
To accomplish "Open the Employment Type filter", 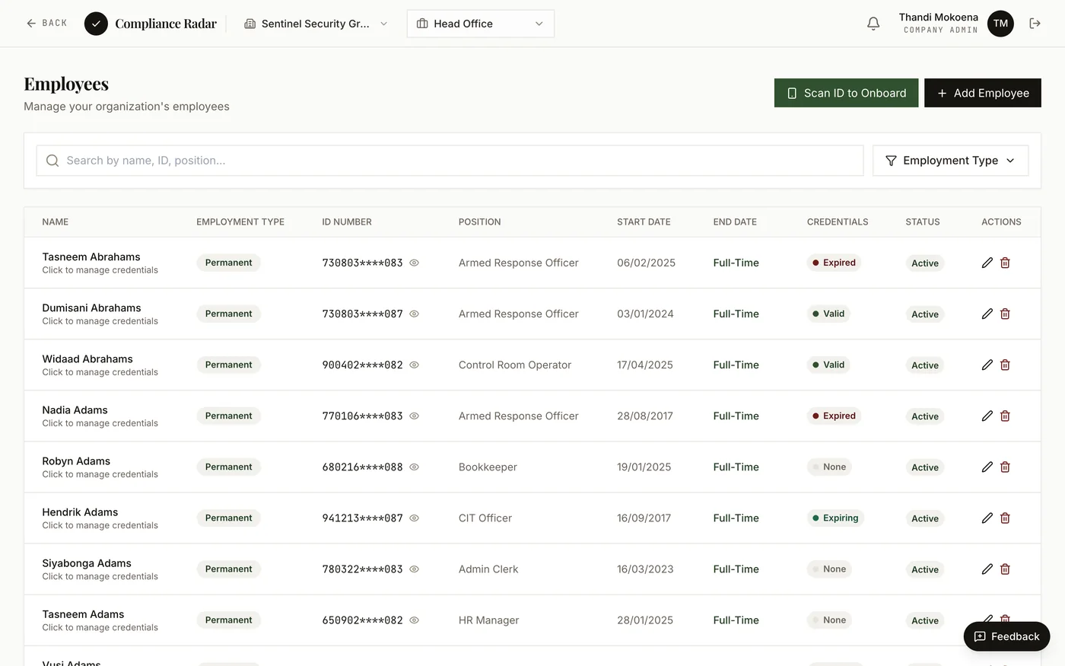I will 950,161.
